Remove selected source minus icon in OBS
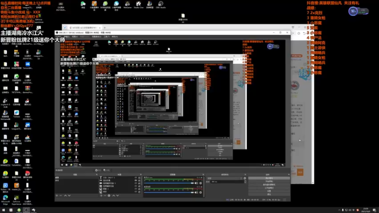Screen dimensions: 379x213 pyautogui.click(x=105, y=195)
